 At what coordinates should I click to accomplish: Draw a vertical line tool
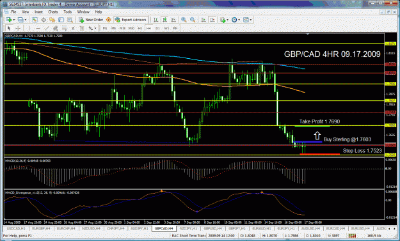pyautogui.click(x=29, y=28)
